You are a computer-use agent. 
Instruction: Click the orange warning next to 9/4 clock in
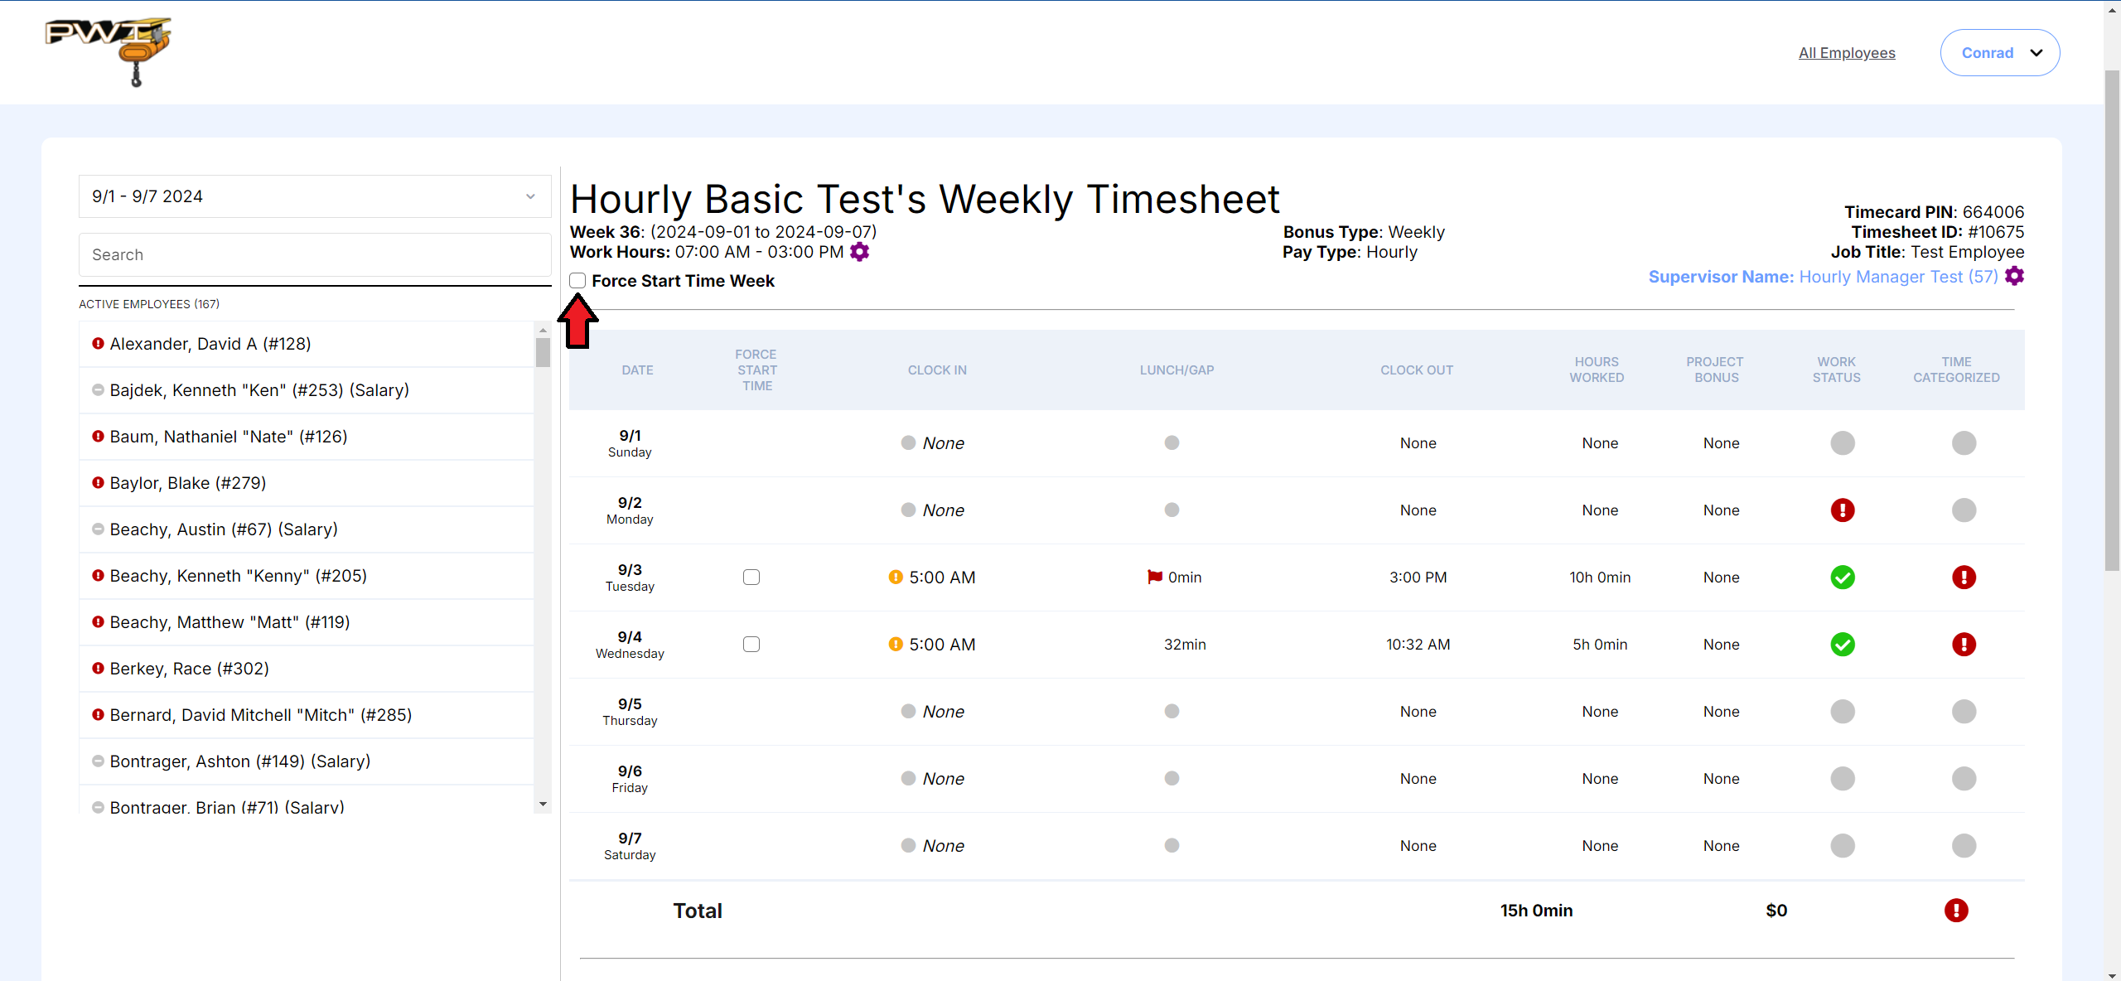[895, 644]
